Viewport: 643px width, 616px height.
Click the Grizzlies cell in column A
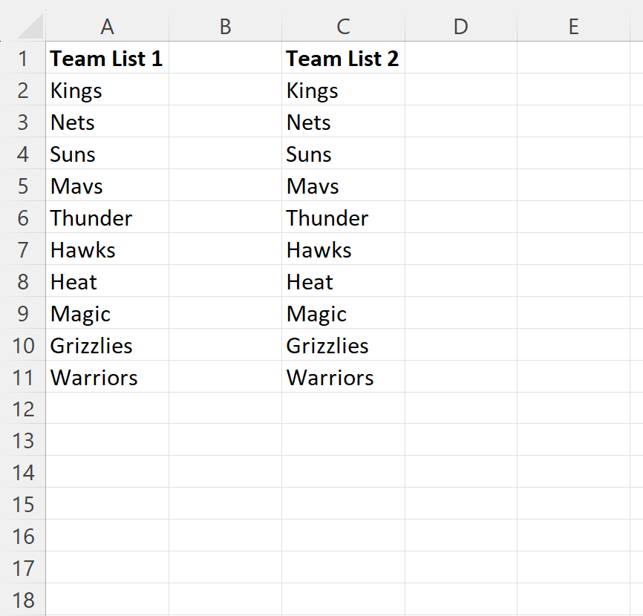point(107,344)
